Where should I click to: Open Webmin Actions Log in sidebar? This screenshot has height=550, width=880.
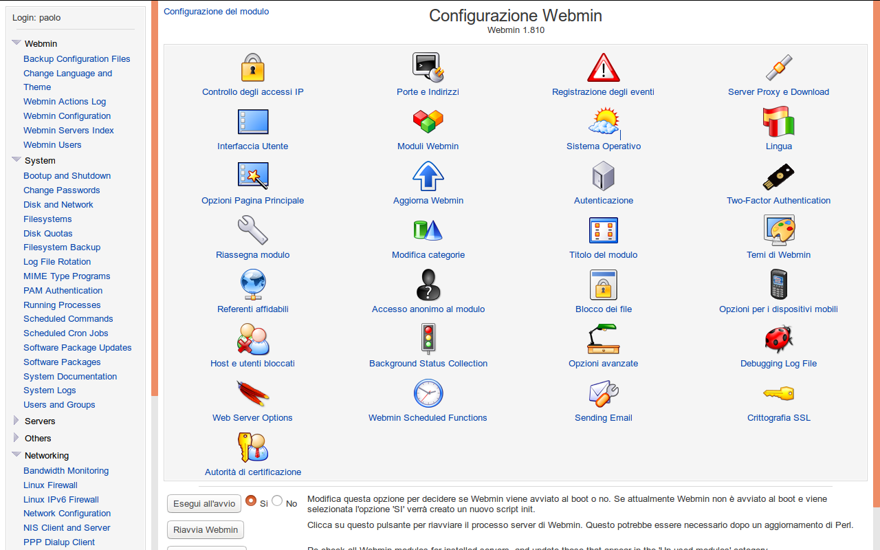pyautogui.click(x=65, y=102)
